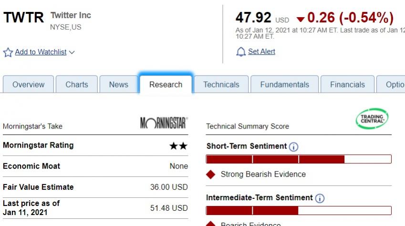The height and width of the screenshot is (226, 405).
Task: Open the Fundamentals tab
Action: 284,85
